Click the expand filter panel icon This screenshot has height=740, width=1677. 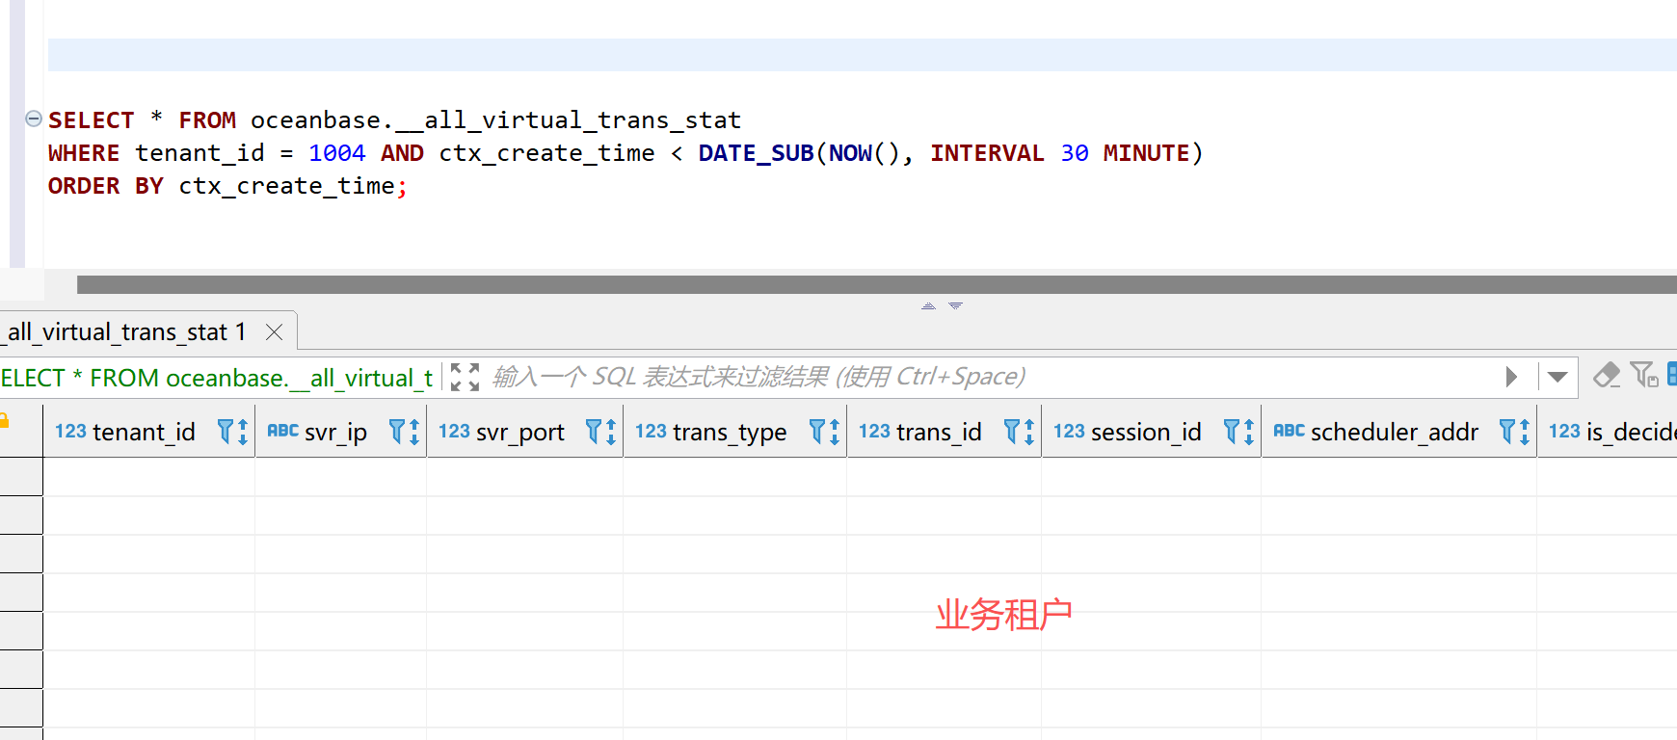click(465, 377)
